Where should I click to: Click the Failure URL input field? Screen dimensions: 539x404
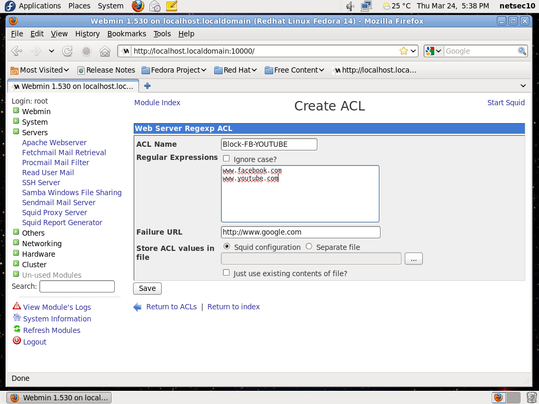[x=301, y=232]
